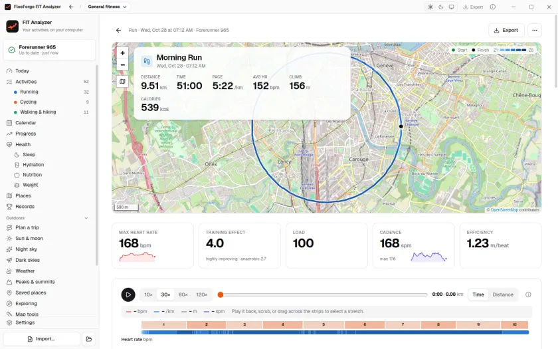The width and height of the screenshot is (558, 349).
Task: Return to activity list via back arrow
Action: pyautogui.click(x=118, y=31)
